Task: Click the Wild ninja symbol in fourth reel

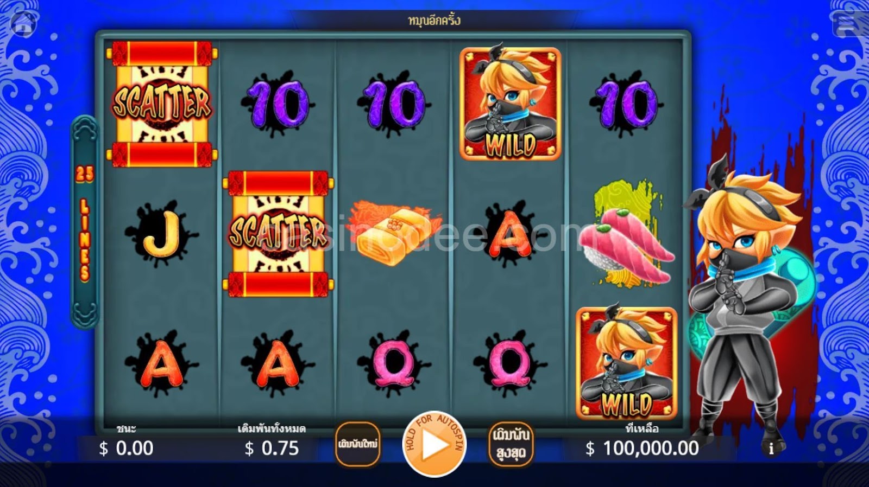Action: tap(511, 104)
